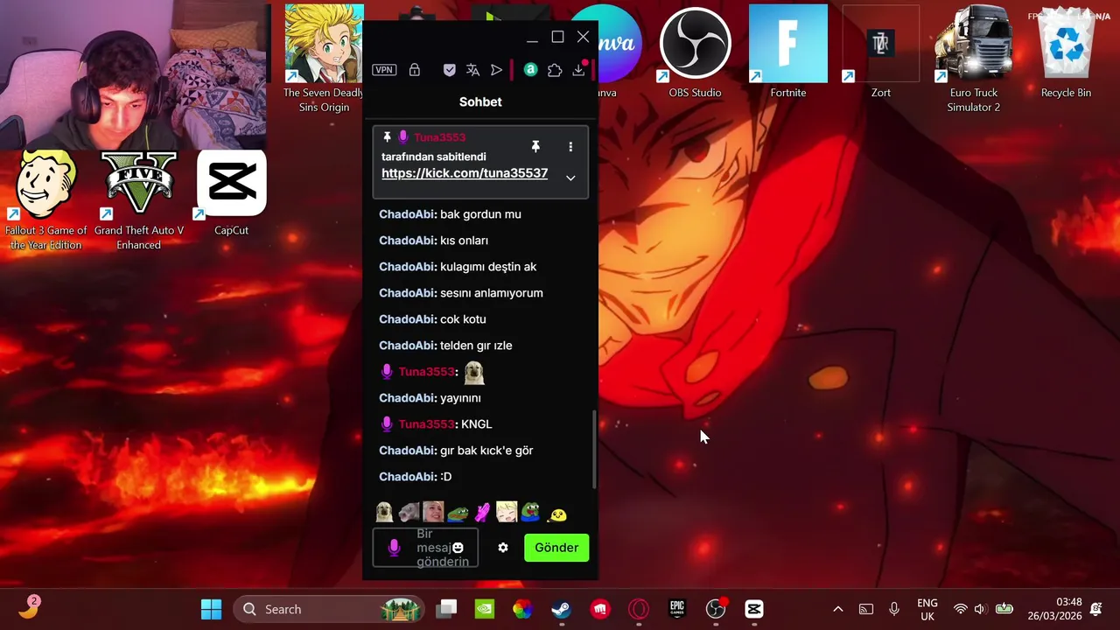
Task: Click the chat window vertical scrollbar
Action: coord(594,450)
